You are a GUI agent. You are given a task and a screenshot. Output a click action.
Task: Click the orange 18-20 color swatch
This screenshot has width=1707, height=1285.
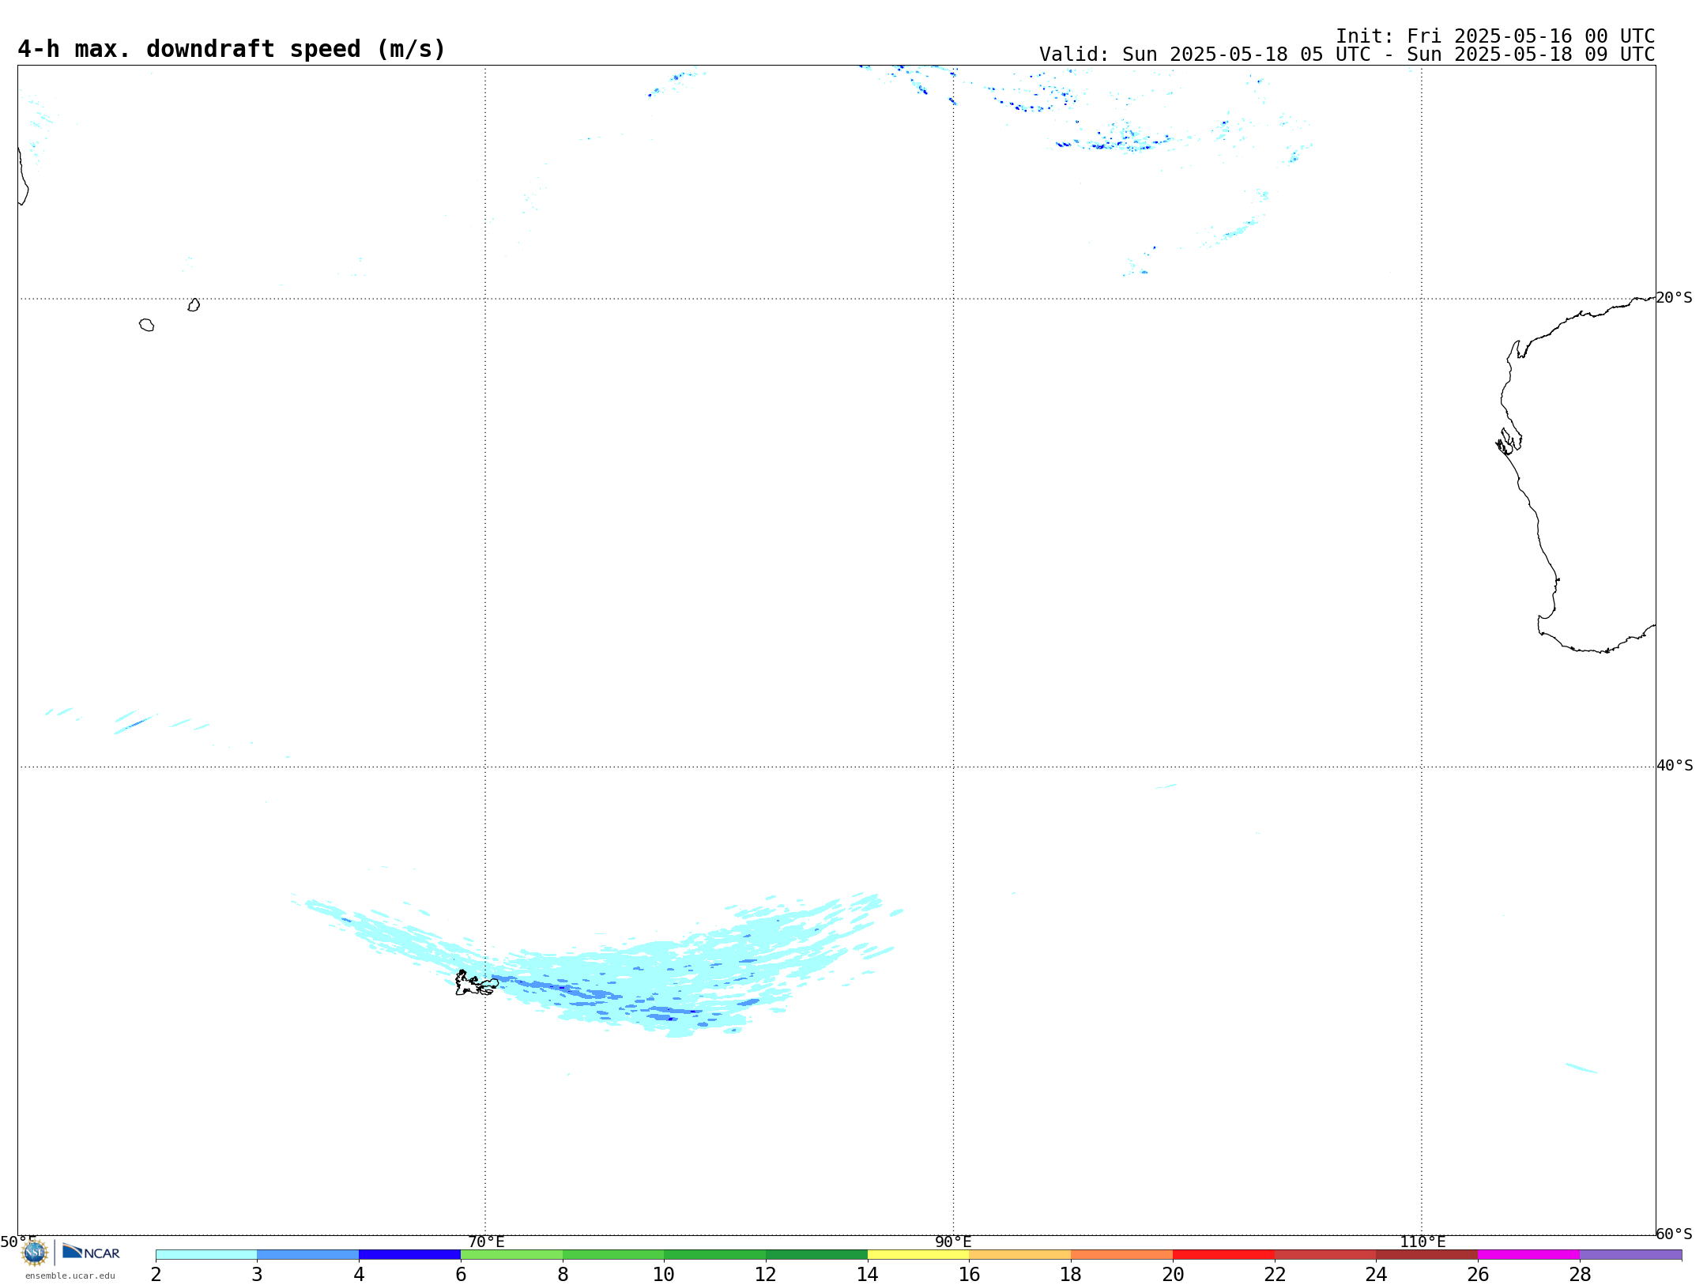click(1121, 1254)
